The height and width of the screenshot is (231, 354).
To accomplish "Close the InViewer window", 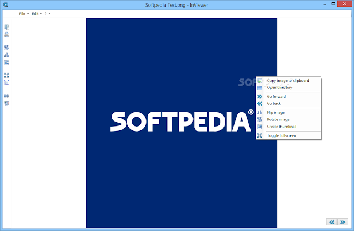I will tap(345, 4).
